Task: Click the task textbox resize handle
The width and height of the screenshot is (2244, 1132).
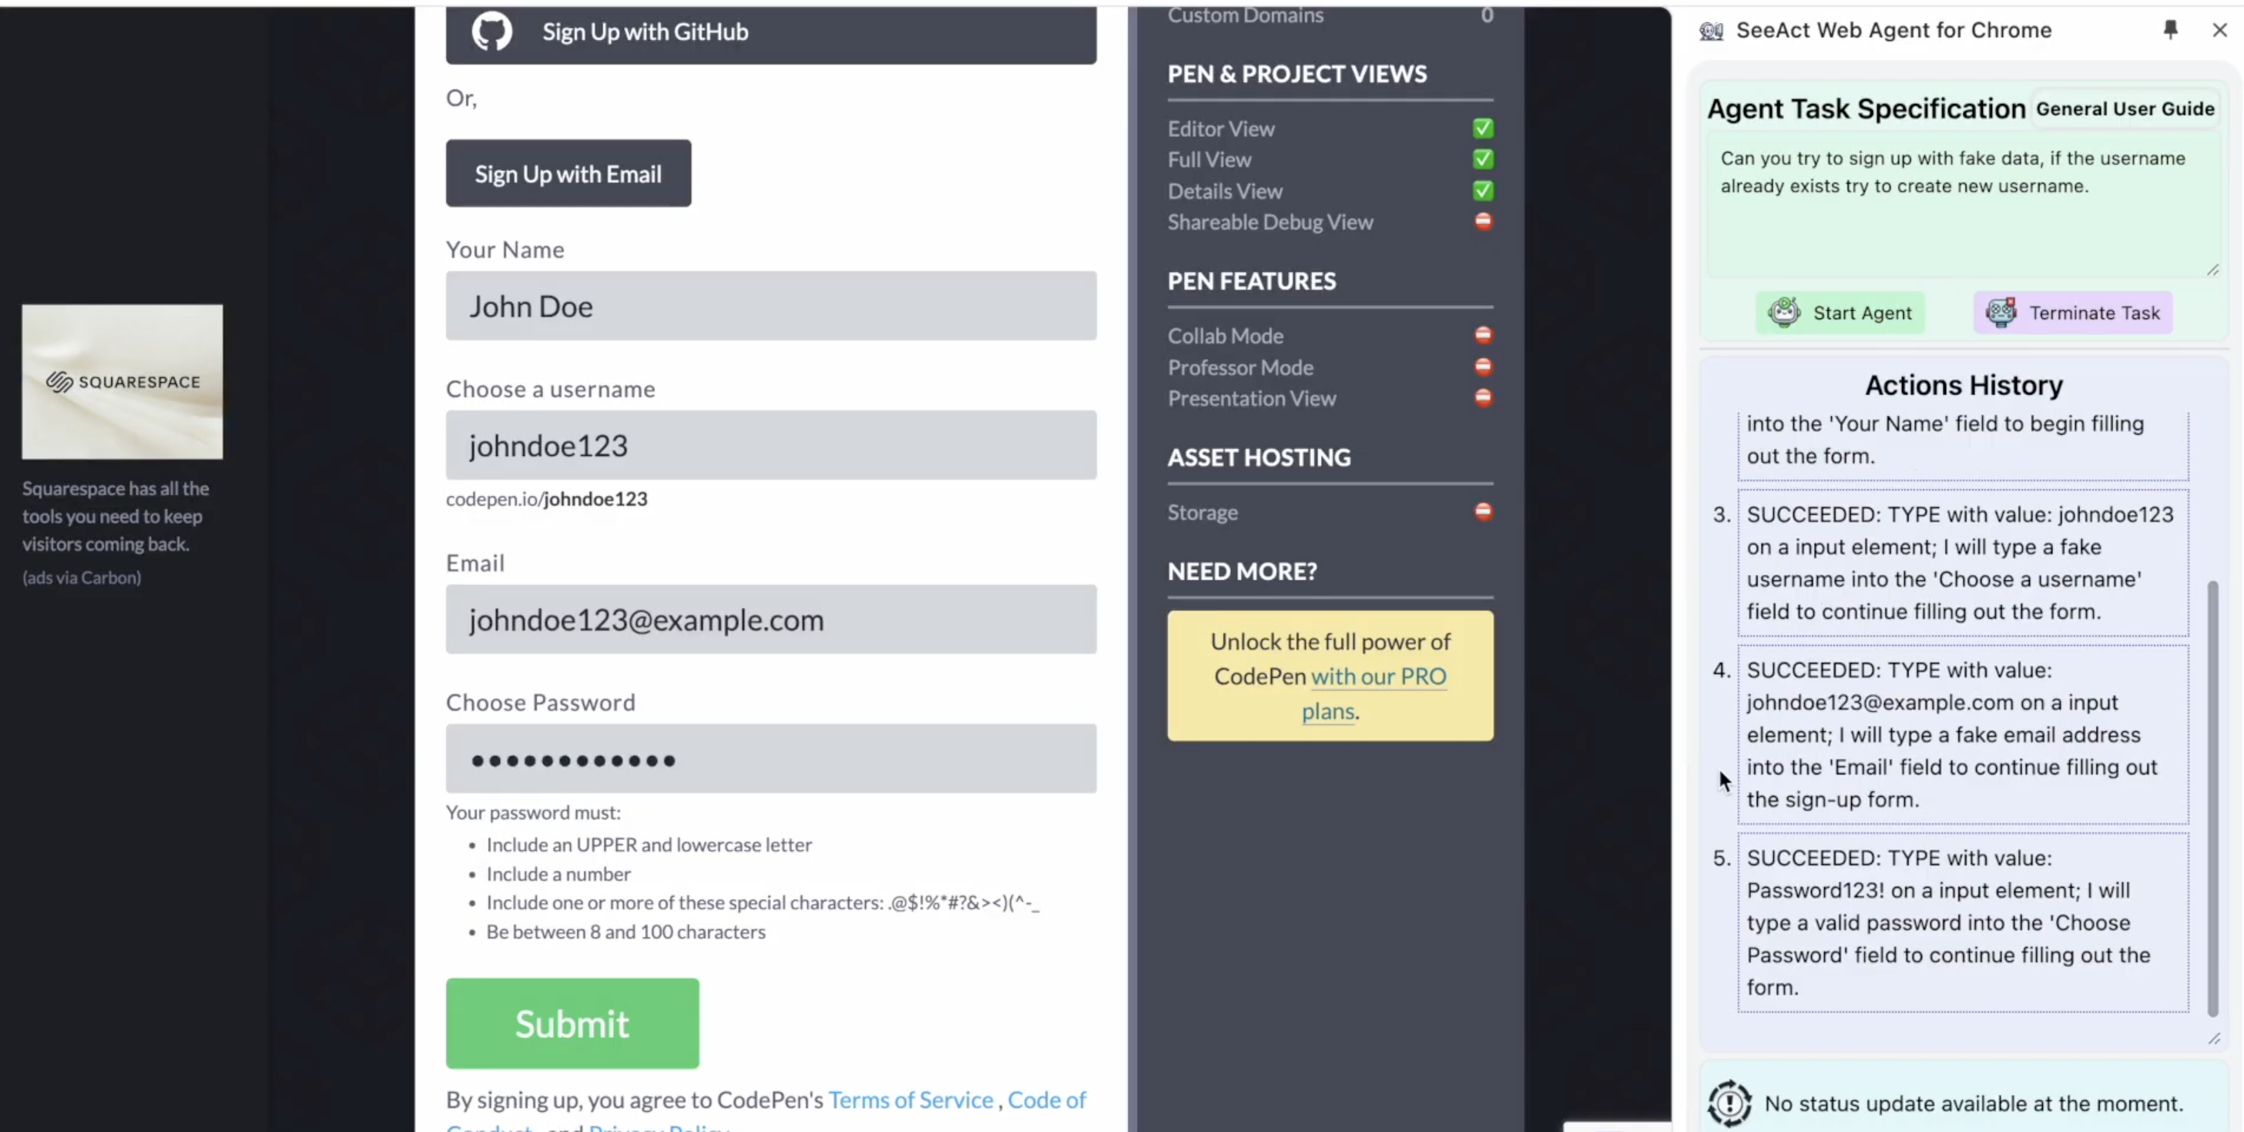Action: 2212,270
